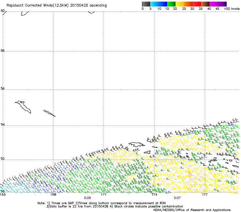
Task: Click the latitude label 56
Action: [3, 88]
